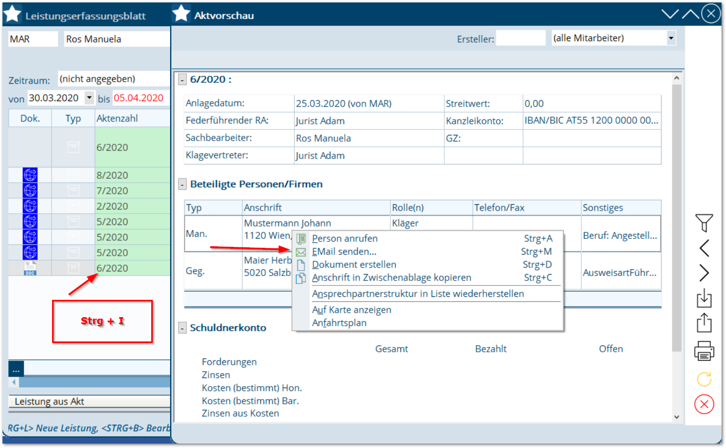The height and width of the screenshot is (448, 726).
Task: Print using the printer icon
Action: pyautogui.click(x=704, y=351)
